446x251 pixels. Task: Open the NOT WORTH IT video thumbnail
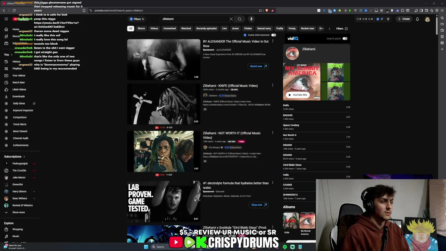pos(164,151)
